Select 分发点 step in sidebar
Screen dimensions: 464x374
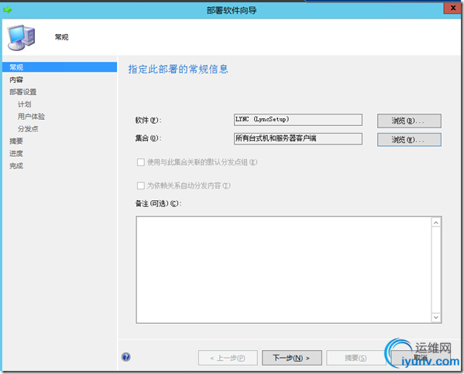point(28,129)
